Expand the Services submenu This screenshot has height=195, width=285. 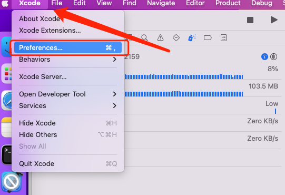[68, 106]
